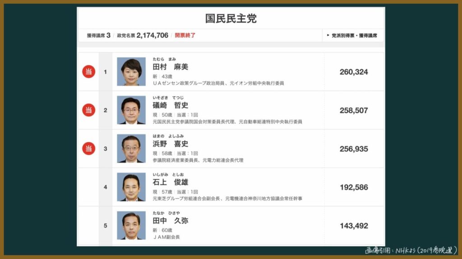The image size is (462, 259).
Task: Click 田中 久弥's profile photo
Action: [131, 225]
